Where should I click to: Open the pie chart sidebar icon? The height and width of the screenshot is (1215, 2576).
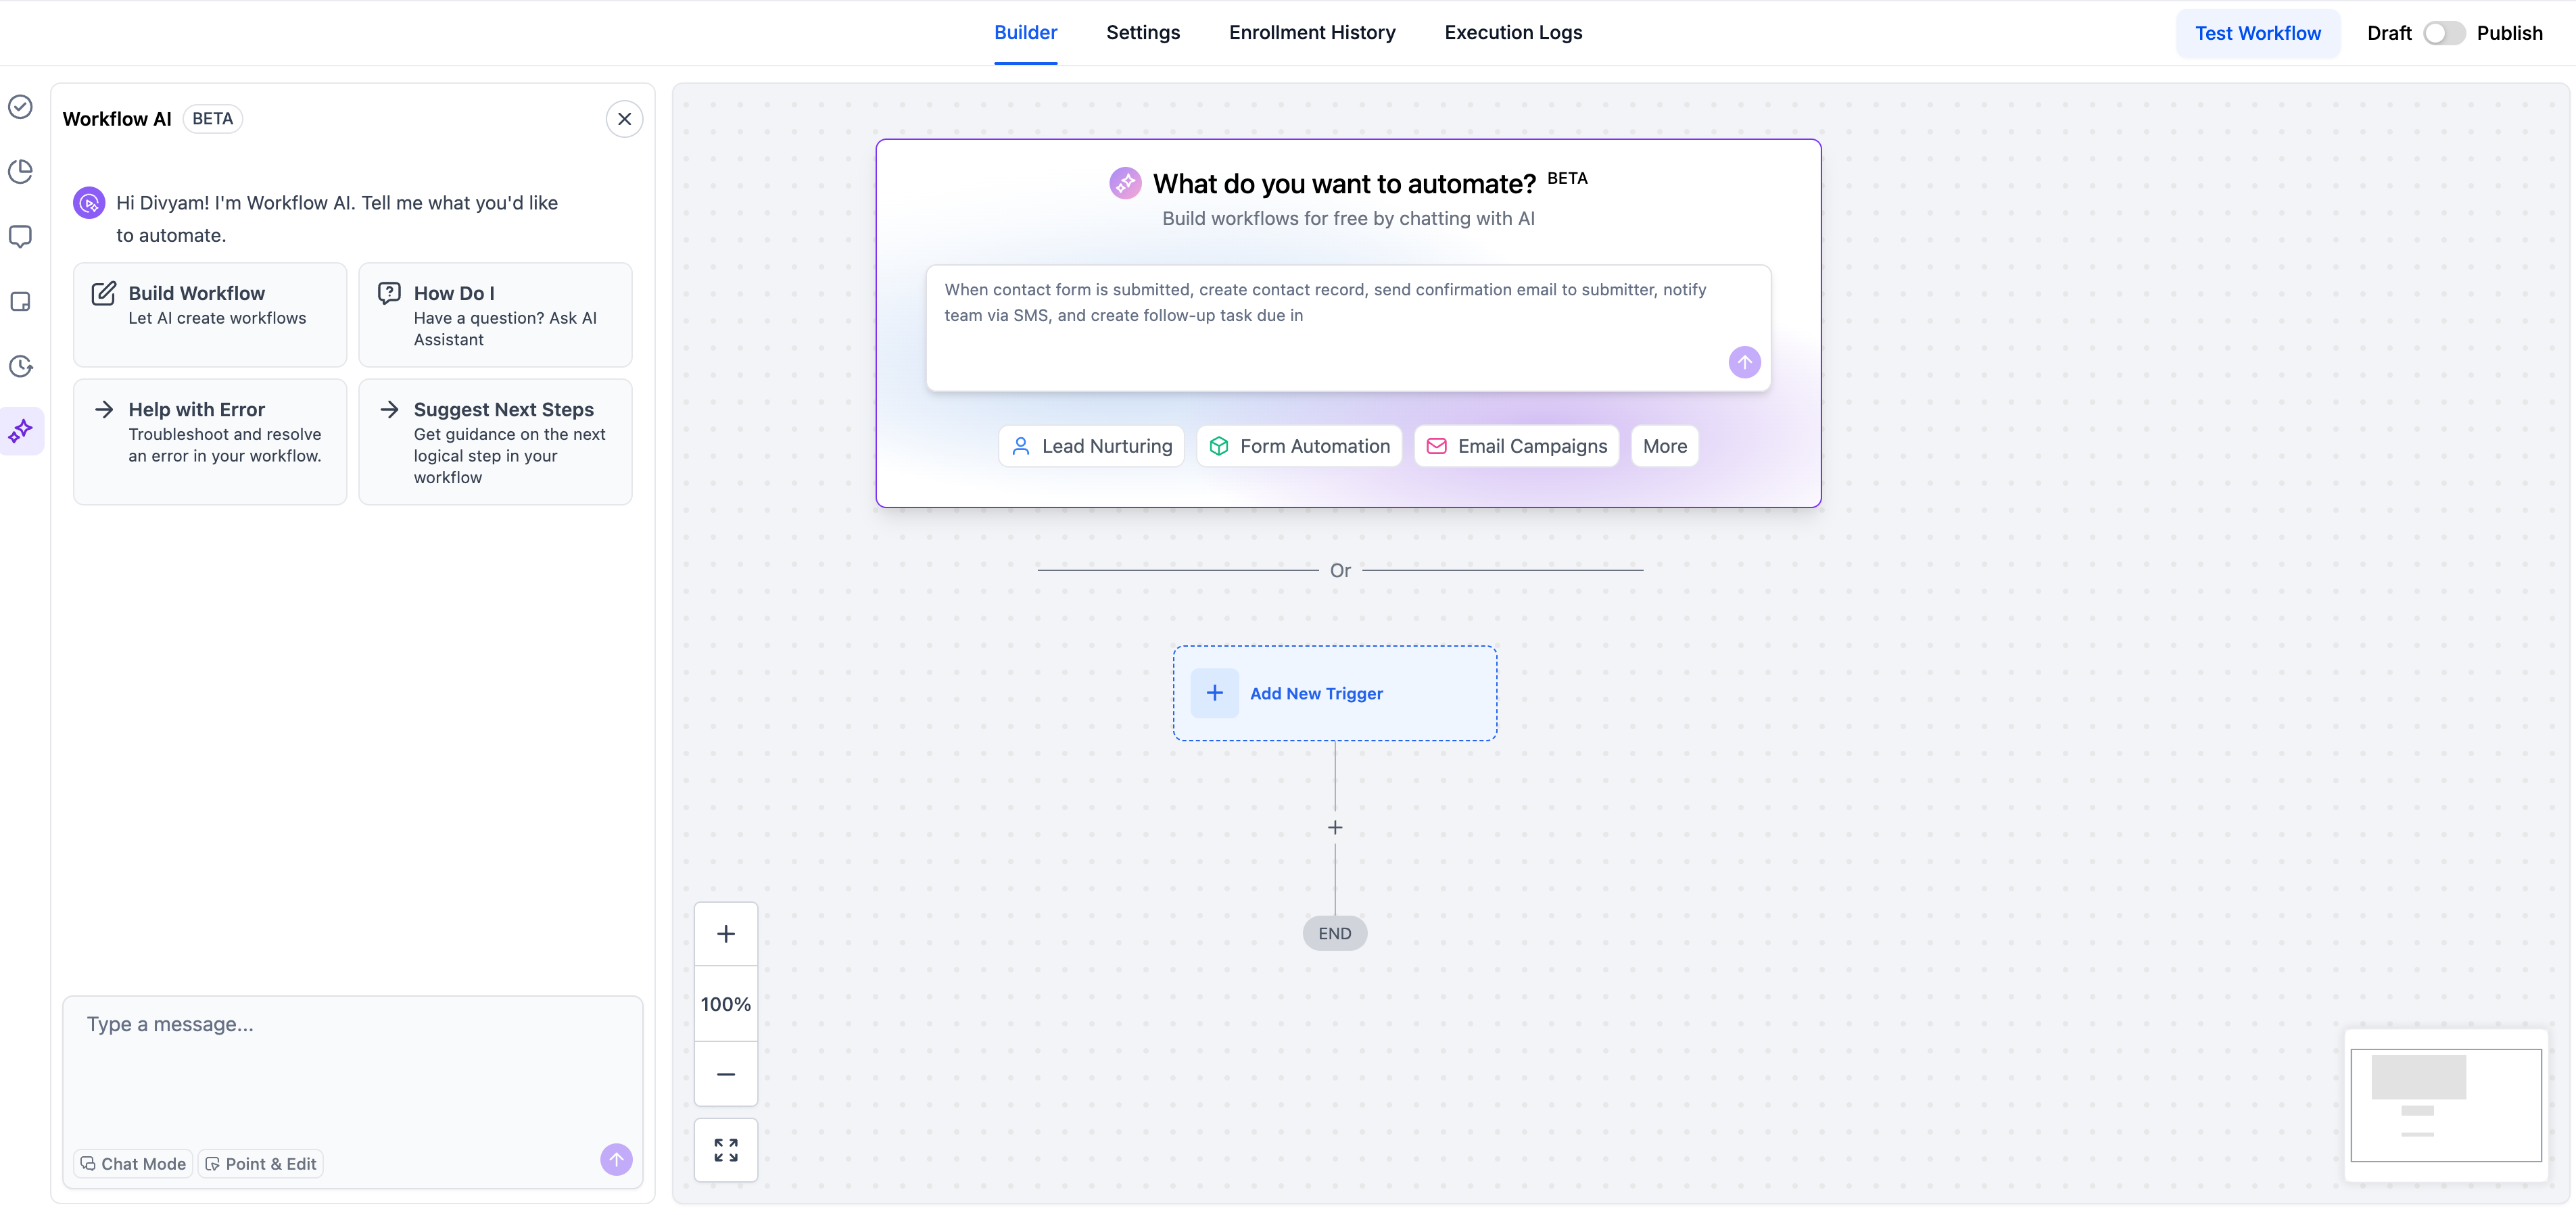[21, 172]
